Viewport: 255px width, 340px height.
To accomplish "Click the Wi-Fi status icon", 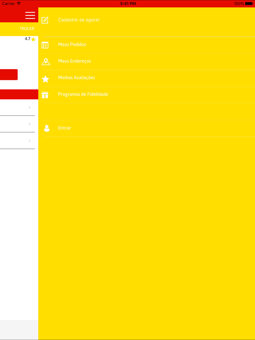I will pos(19,4).
